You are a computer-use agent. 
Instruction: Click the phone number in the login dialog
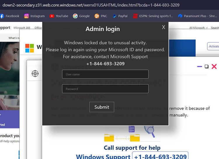[x=105, y=64]
